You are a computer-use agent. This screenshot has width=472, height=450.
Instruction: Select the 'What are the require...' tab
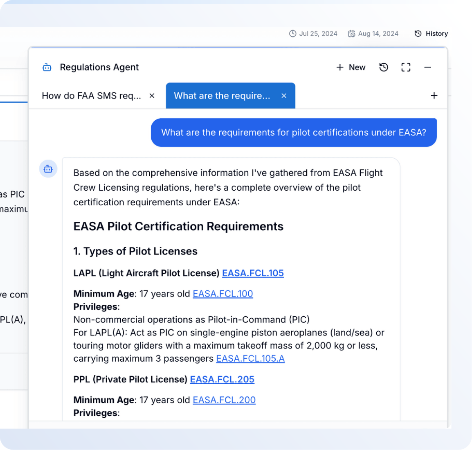coord(222,96)
